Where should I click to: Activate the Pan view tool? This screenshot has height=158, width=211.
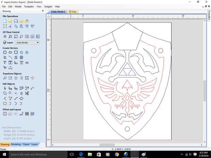(x=5, y=36)
